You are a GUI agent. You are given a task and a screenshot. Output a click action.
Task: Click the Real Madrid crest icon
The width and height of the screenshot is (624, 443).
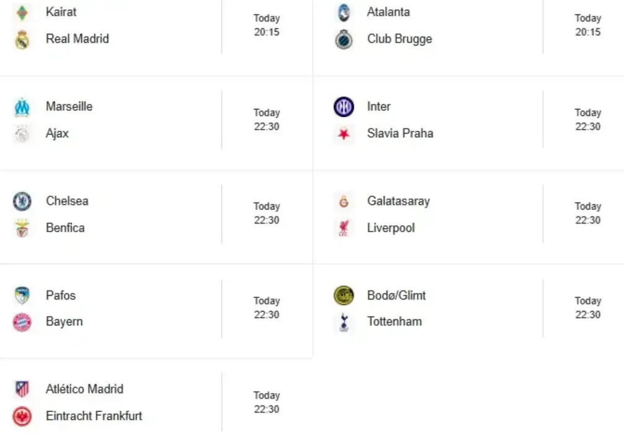point(22,39)
